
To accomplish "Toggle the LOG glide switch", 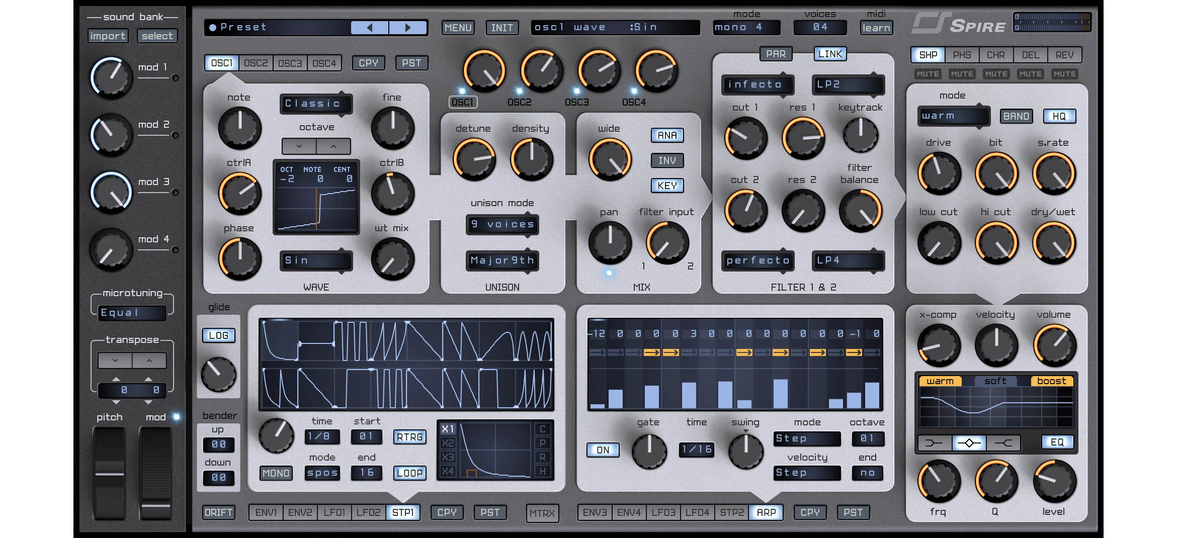I will [218, 335].
